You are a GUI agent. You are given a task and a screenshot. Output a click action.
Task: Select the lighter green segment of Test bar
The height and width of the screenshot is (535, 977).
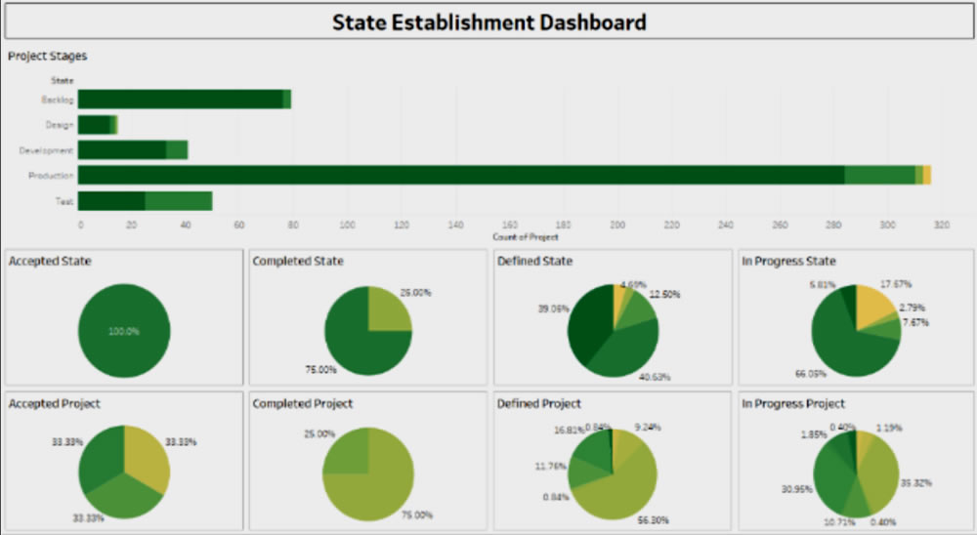[178, 201]
